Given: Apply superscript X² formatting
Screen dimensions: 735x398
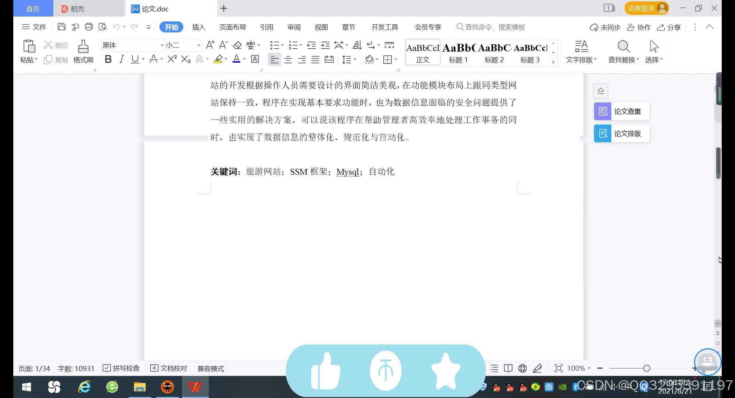Looking at the screenshot, I should 172,59.
